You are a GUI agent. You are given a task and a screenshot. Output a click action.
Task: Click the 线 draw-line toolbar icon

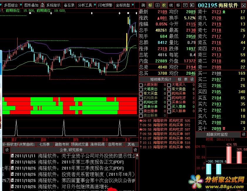[171, 5]
